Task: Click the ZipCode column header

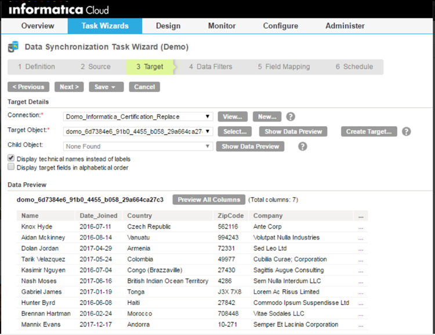Action: pyautogui.click(x=230, y=216)
